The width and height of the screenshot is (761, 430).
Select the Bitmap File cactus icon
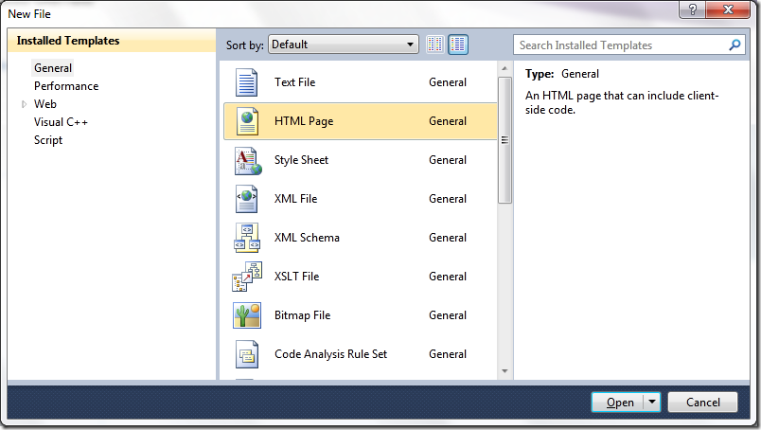246,315
